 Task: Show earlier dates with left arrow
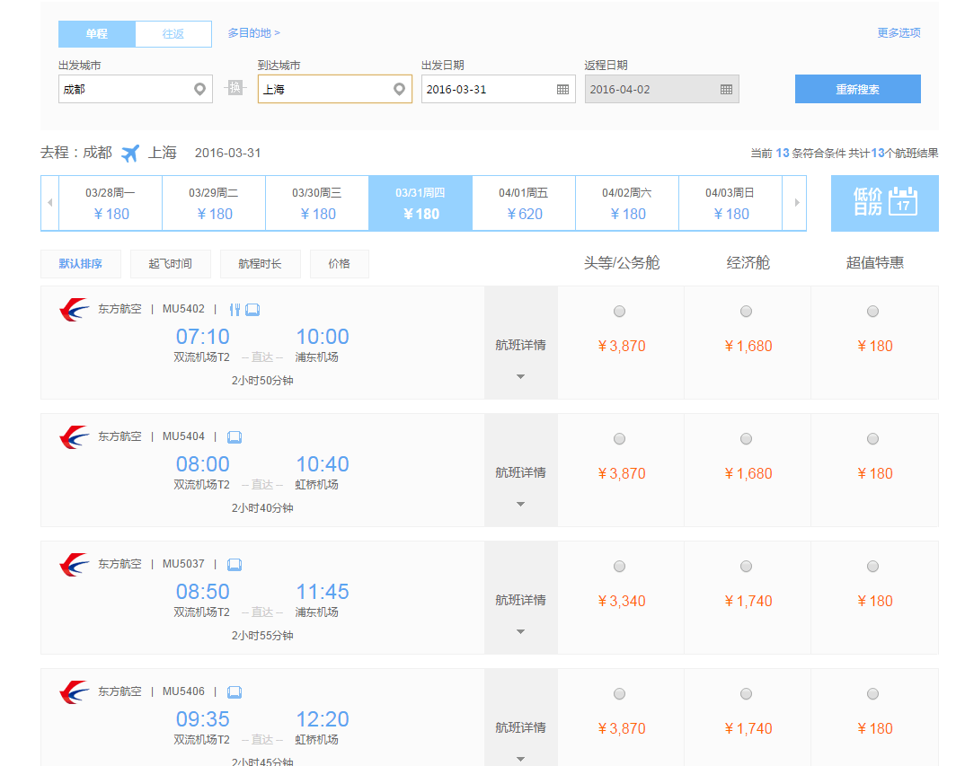click(50, 203)
